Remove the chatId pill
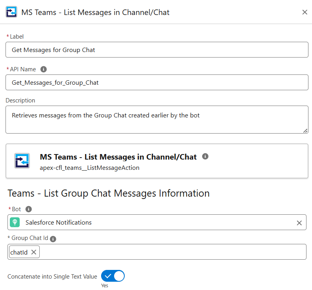Viewport: 312px width, 290px height. pos(34,252)
